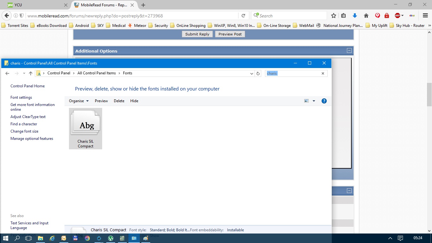Screen dimensions: 432x243
Task: Refresh the Fonts folder view
Action: point(258,73)
